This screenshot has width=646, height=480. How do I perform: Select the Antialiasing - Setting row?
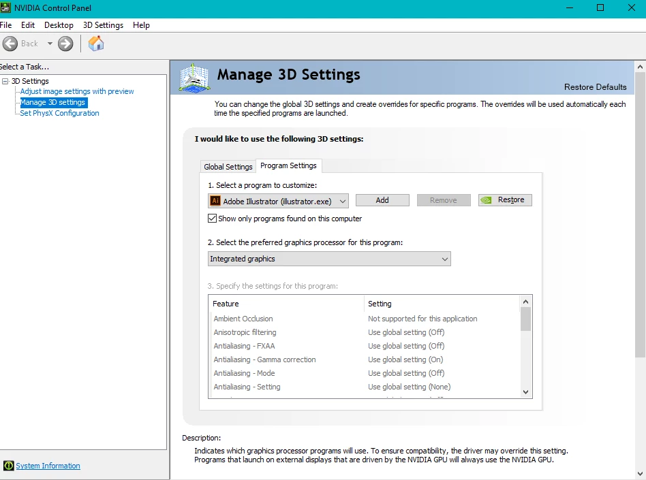click(365, 387)
